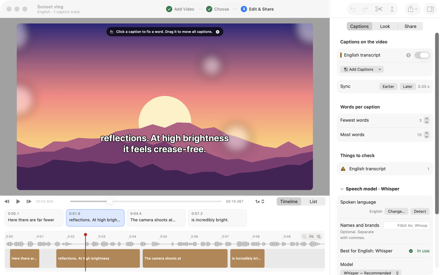The height and width of the screenshot is (275, 440).
Task: Click the redo arrow icon
Action: pos(365,9)
